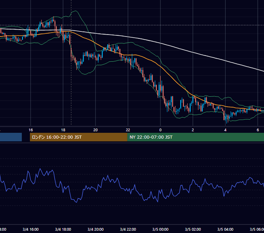264x233 pixels.
Task: Select the ロンドン 16:00-22:00 JST session bar
Action: [78, 137]
